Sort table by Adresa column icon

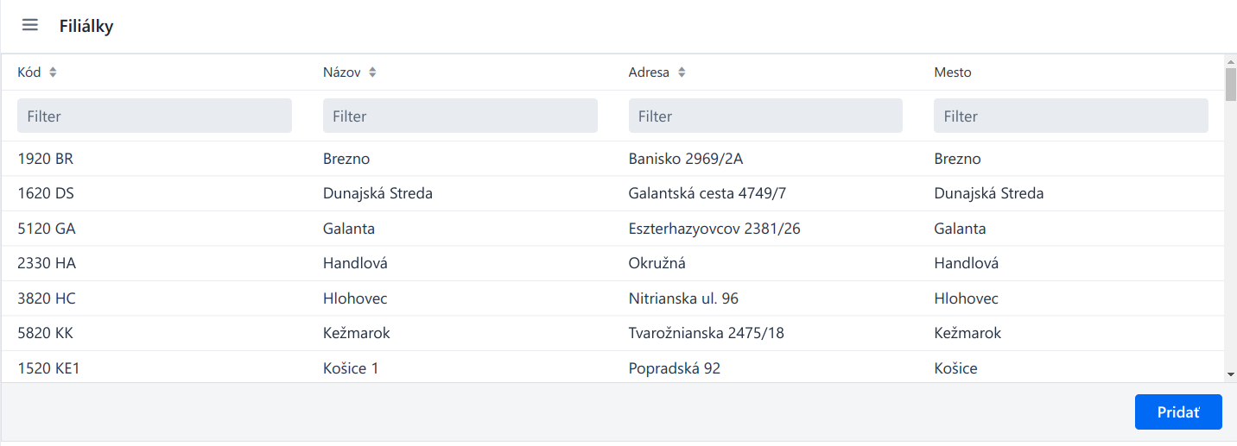[x=682, y=72]
